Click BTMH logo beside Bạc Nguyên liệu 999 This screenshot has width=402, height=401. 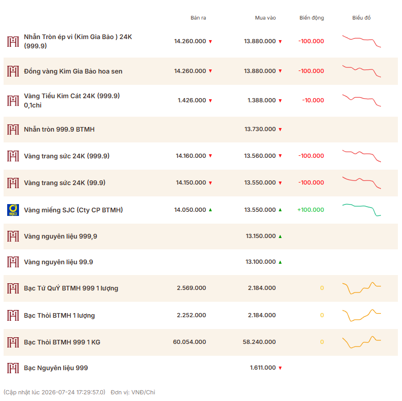(x=13, y=368)
